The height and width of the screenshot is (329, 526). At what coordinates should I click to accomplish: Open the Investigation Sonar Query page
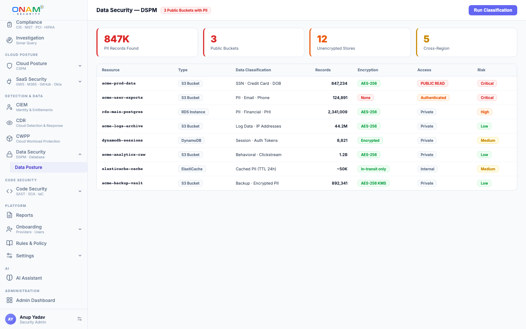[44, 40]
